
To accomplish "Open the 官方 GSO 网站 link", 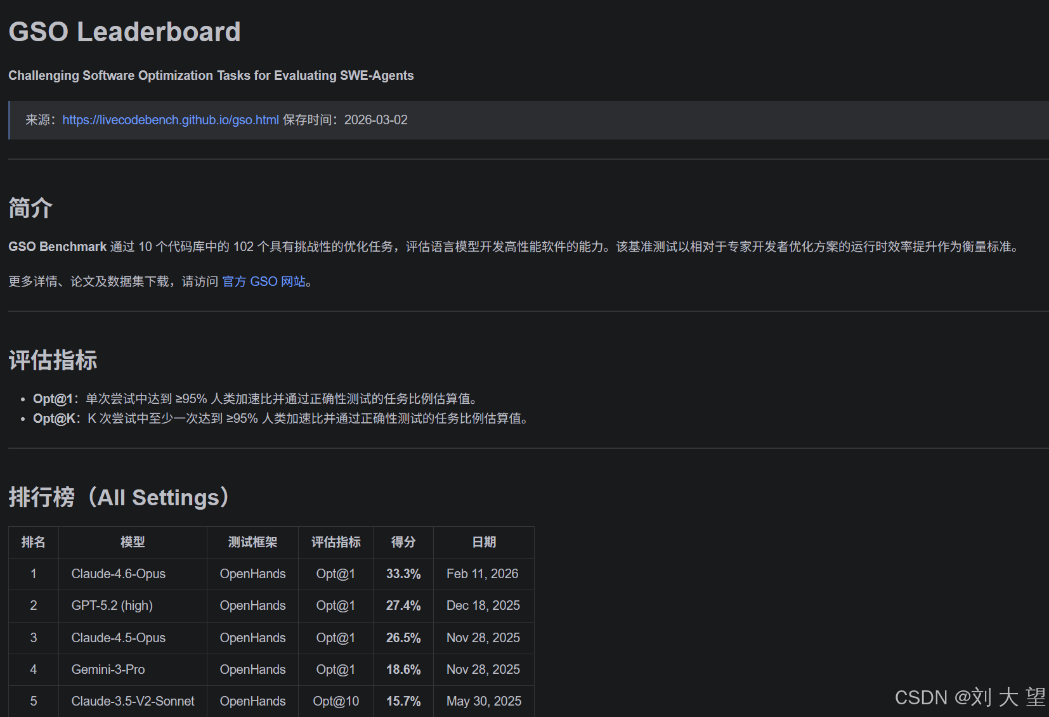I will coord(264,281).
